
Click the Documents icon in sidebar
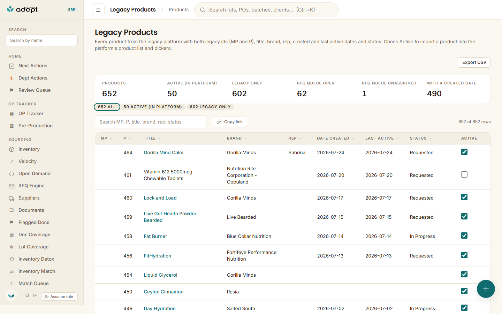coord(12,210)
